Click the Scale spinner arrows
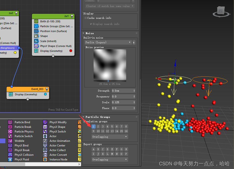The image size is (234, 169). click(134, 102)
